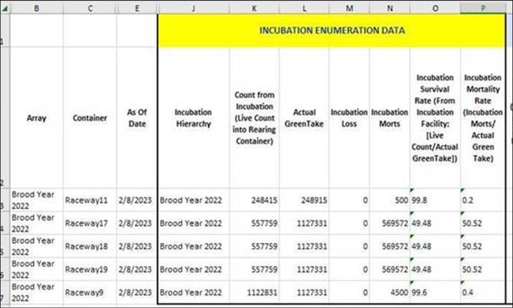Select the Incubation Hierarchy header cell
Viewport: 513px width, 308px height.
193,118
